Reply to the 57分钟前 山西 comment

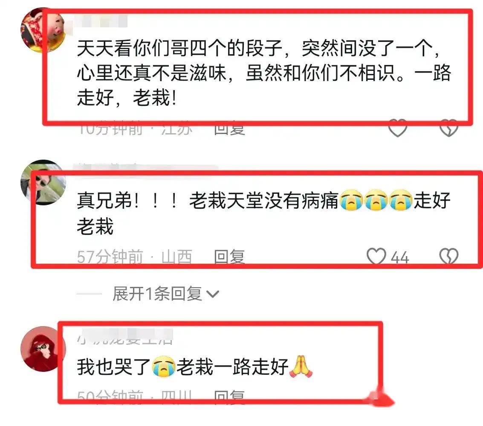point(229,257)
